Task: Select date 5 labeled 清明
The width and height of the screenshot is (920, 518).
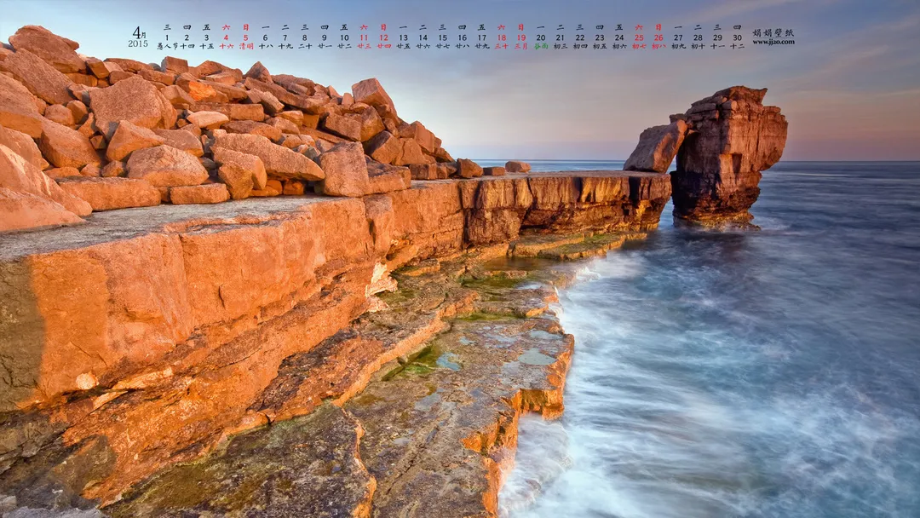Action: point(246,37)
